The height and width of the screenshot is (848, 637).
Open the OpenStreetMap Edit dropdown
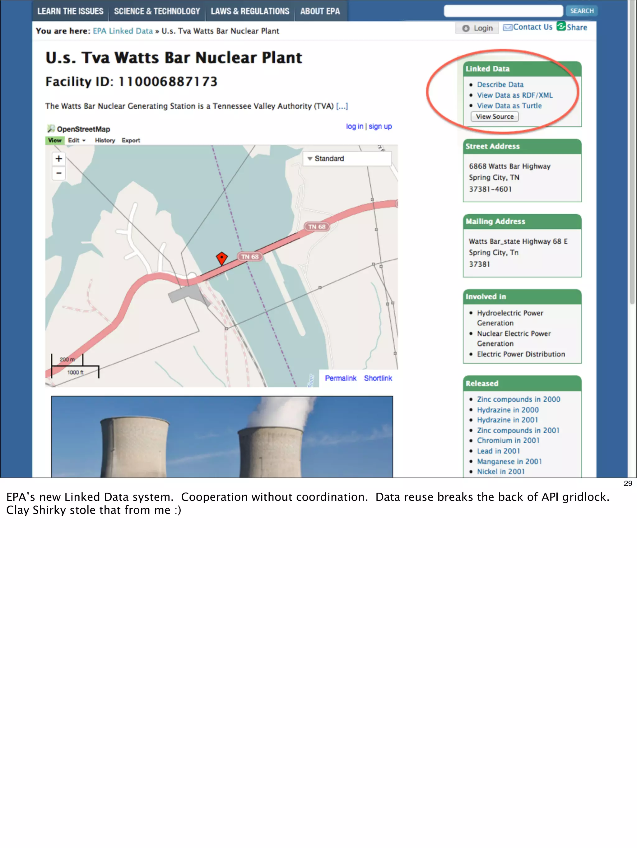pyautogui.click(x=77, y=140)
